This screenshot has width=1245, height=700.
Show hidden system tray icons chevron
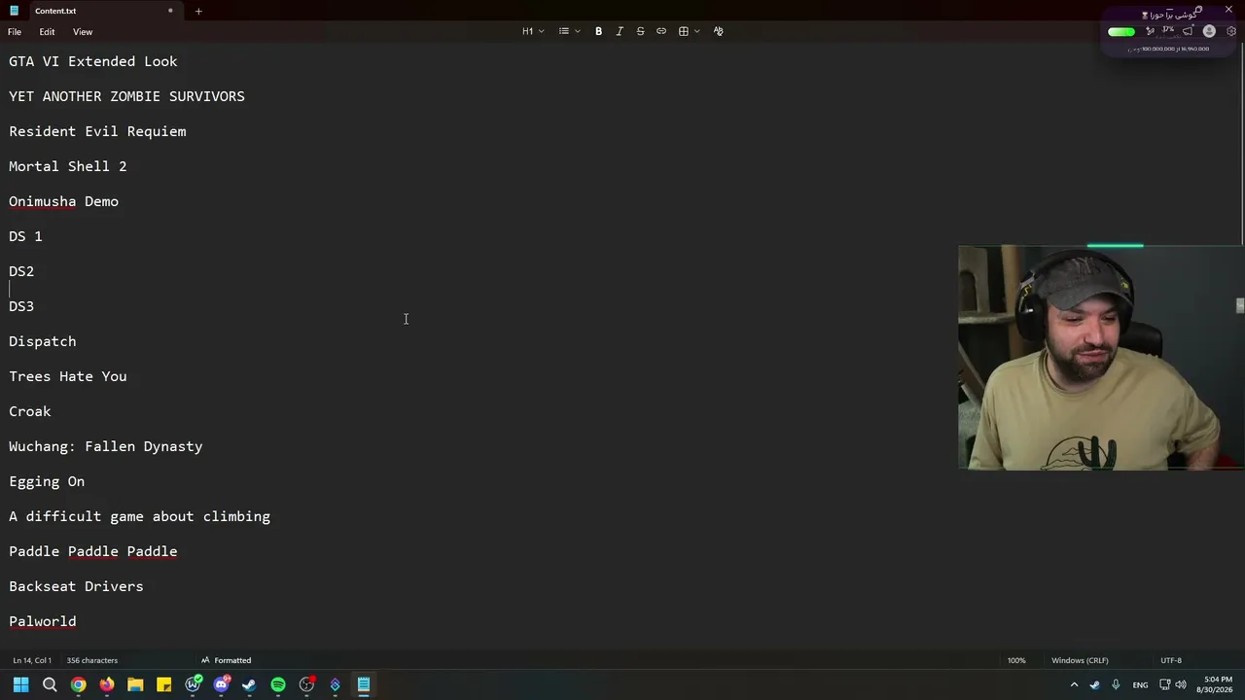pos(1074,684)
